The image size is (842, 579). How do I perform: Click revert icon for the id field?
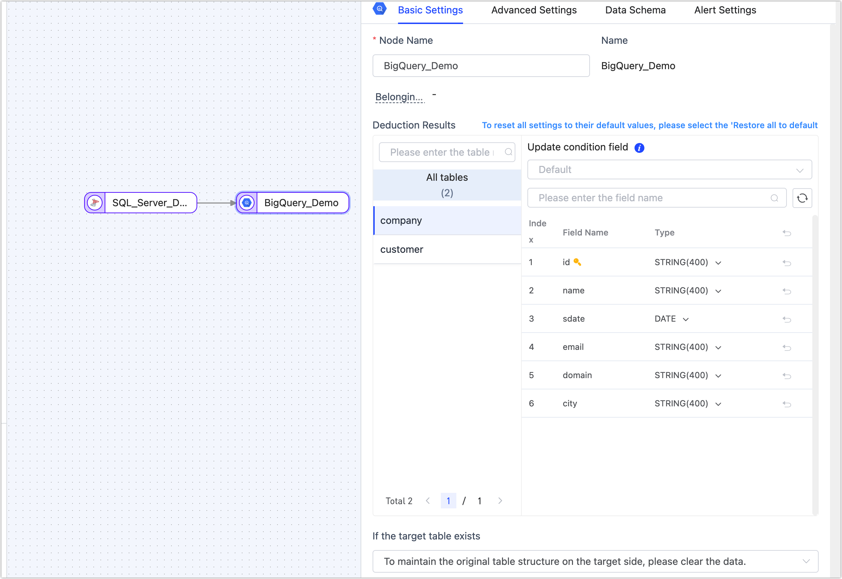[x=787, y=263]
